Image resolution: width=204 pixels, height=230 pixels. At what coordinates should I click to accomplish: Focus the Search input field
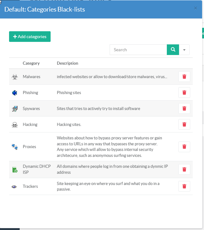[x=138, y=50]
